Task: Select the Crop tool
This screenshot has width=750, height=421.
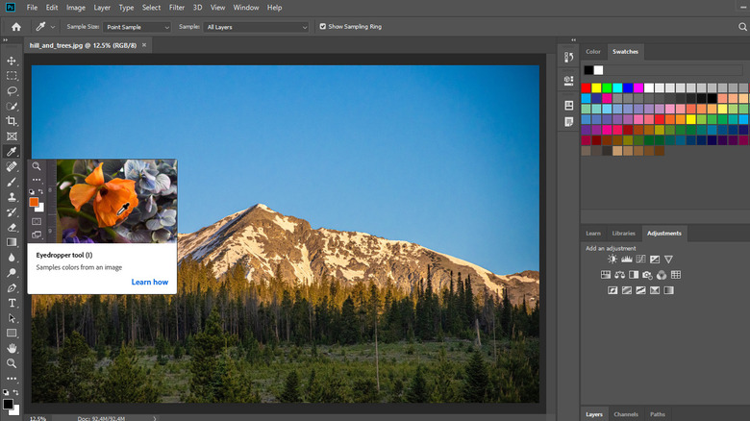Action: (x=12, y=121)
